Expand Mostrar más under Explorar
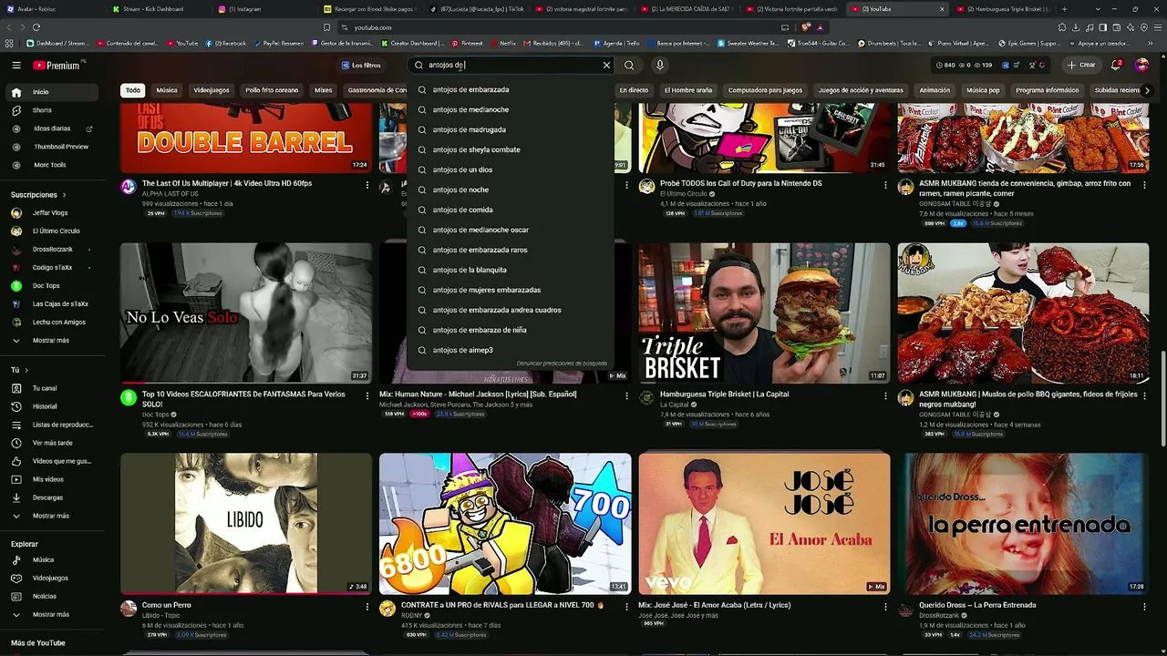This screenshot has width=1167, height=656. 50,614
